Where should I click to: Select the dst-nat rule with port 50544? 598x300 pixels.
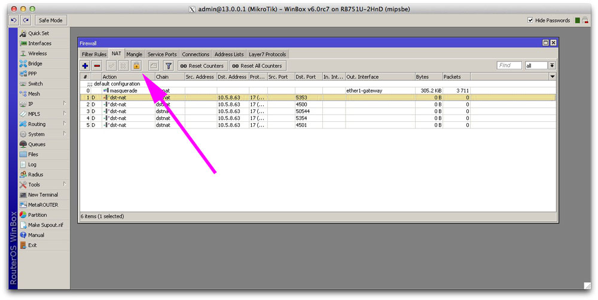click(x=318, y=111)
